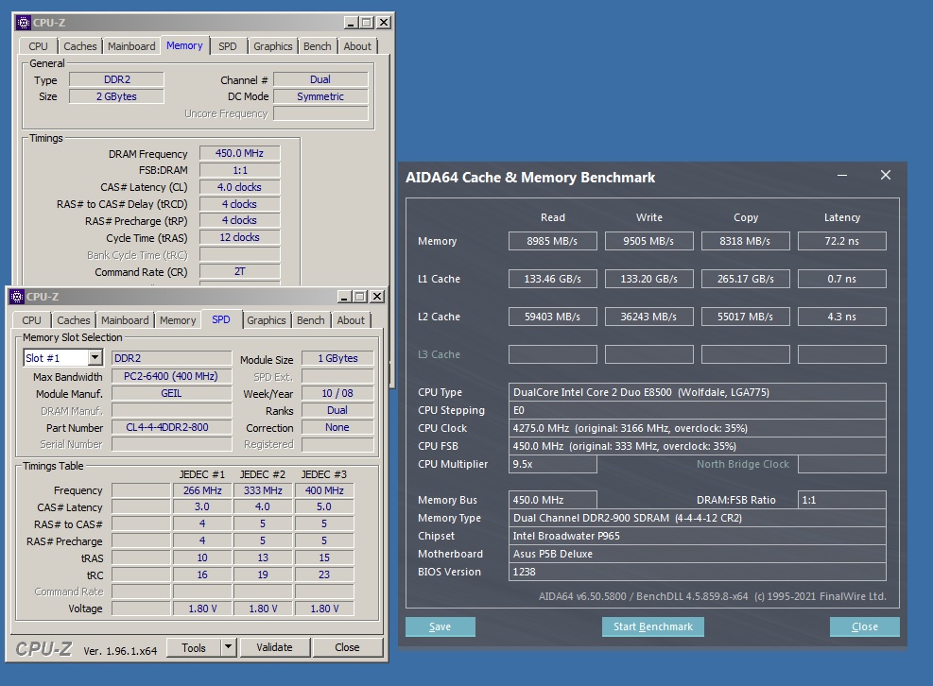Image resolution: width=933 pixels, height=686 pixels.
Task: Click the CPU FSB field showing 450.0 MHz
Action: (698, 446)
